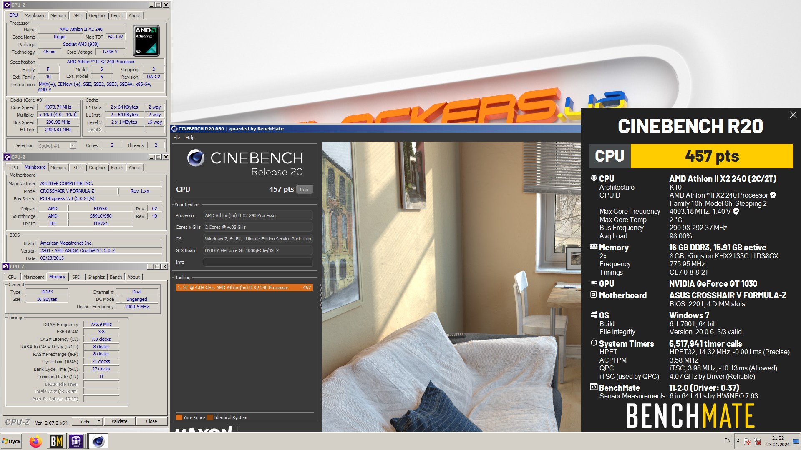
Task: Click the Mainboard CPU-Z window title icon
Action: 7,157
